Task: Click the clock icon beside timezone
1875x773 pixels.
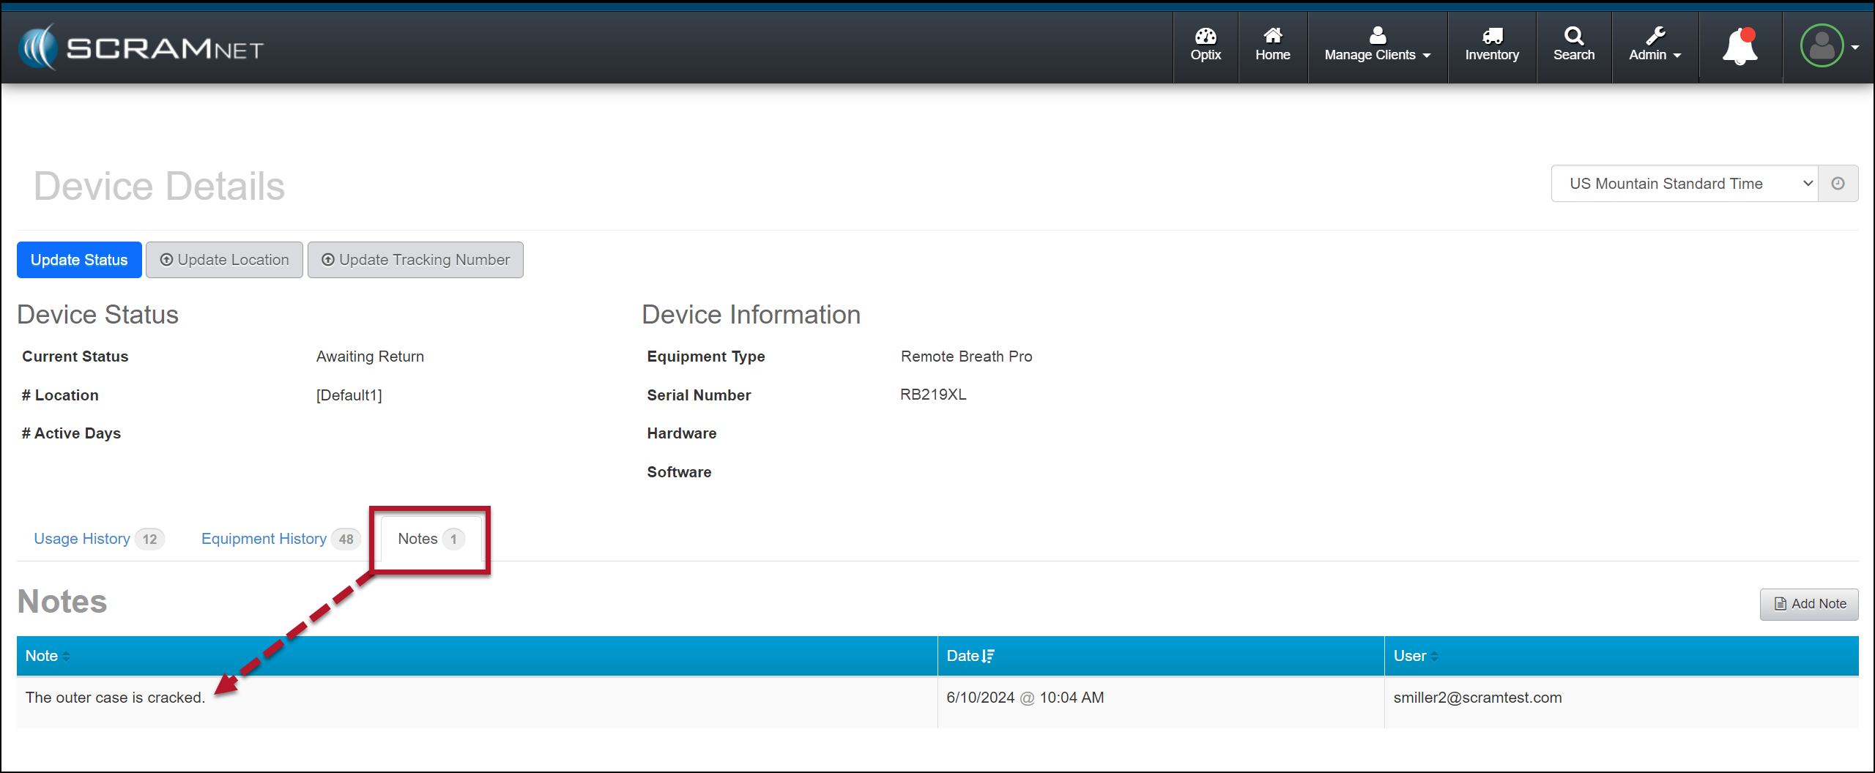Action: 1838,184
